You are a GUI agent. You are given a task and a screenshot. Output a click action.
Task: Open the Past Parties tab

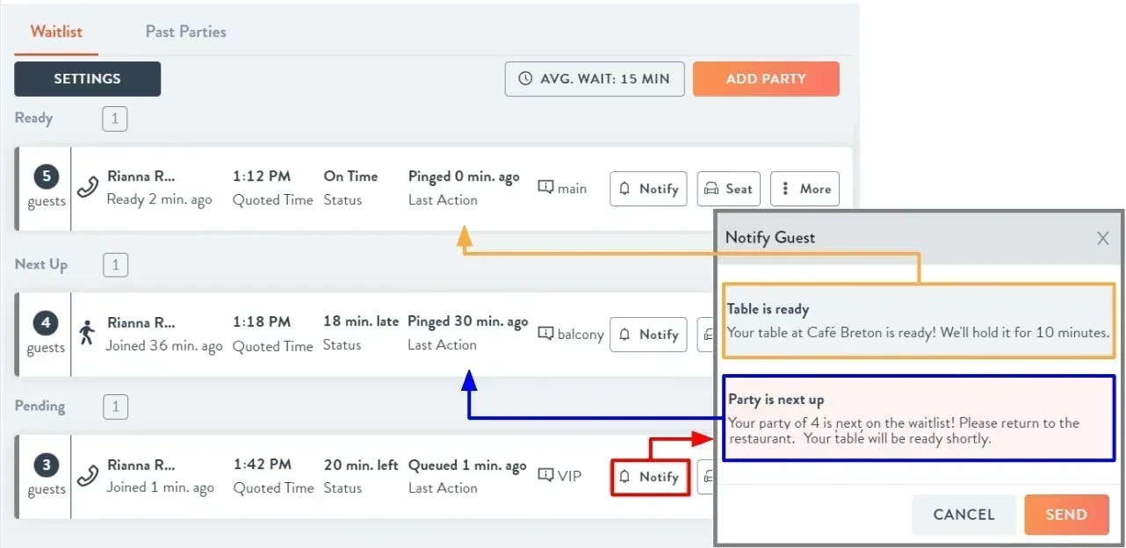[186, 32]
